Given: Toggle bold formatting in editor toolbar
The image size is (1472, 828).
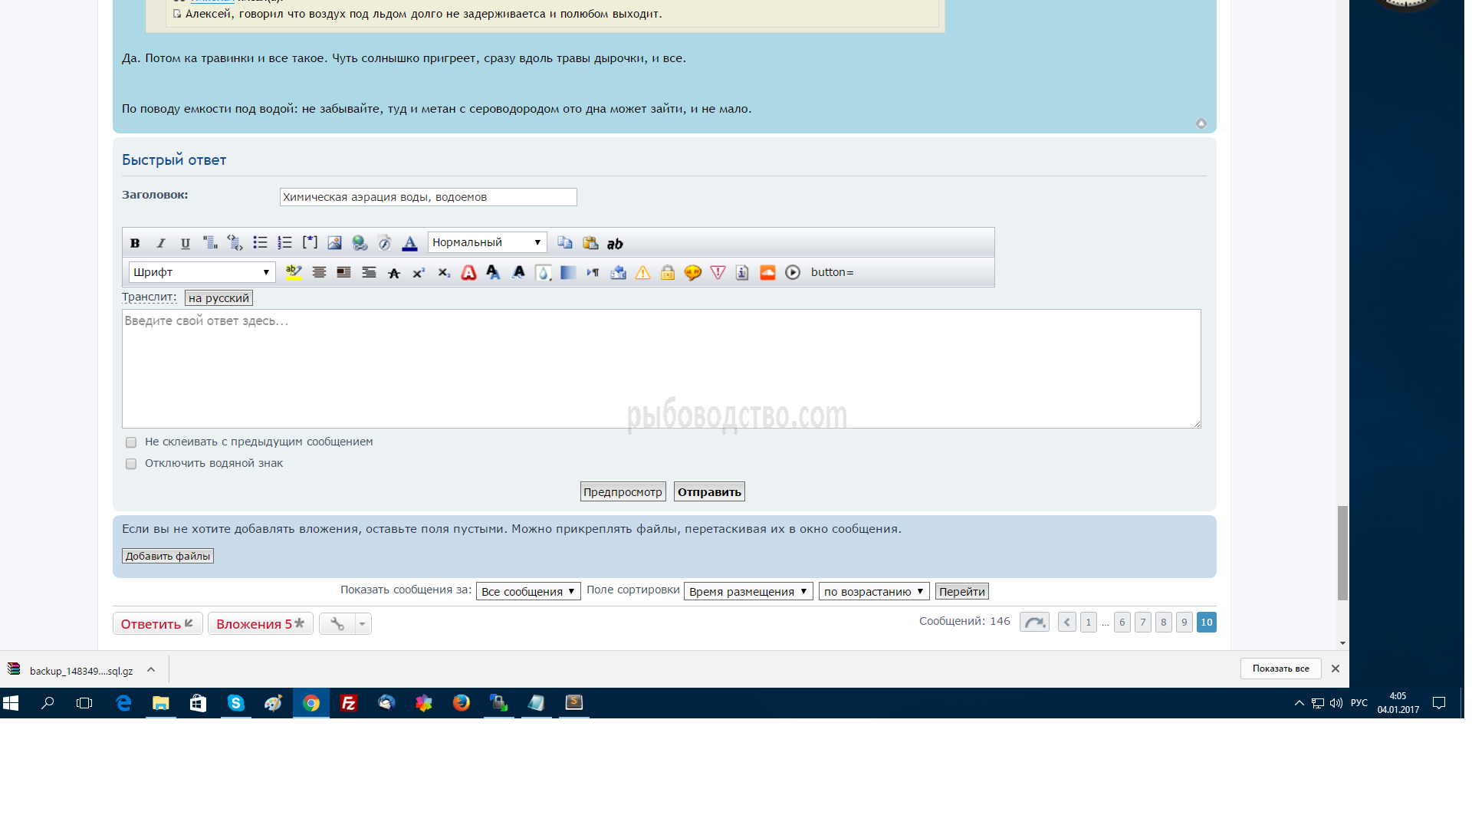Looking at the screenshot, I should 135,243.
